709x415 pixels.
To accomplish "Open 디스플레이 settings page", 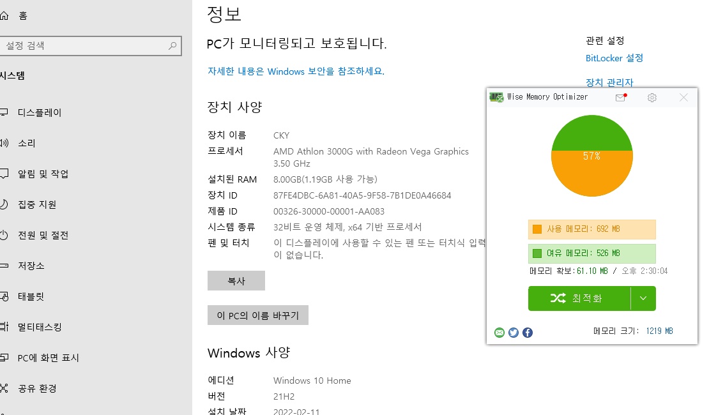I will (x=40, y=112).
